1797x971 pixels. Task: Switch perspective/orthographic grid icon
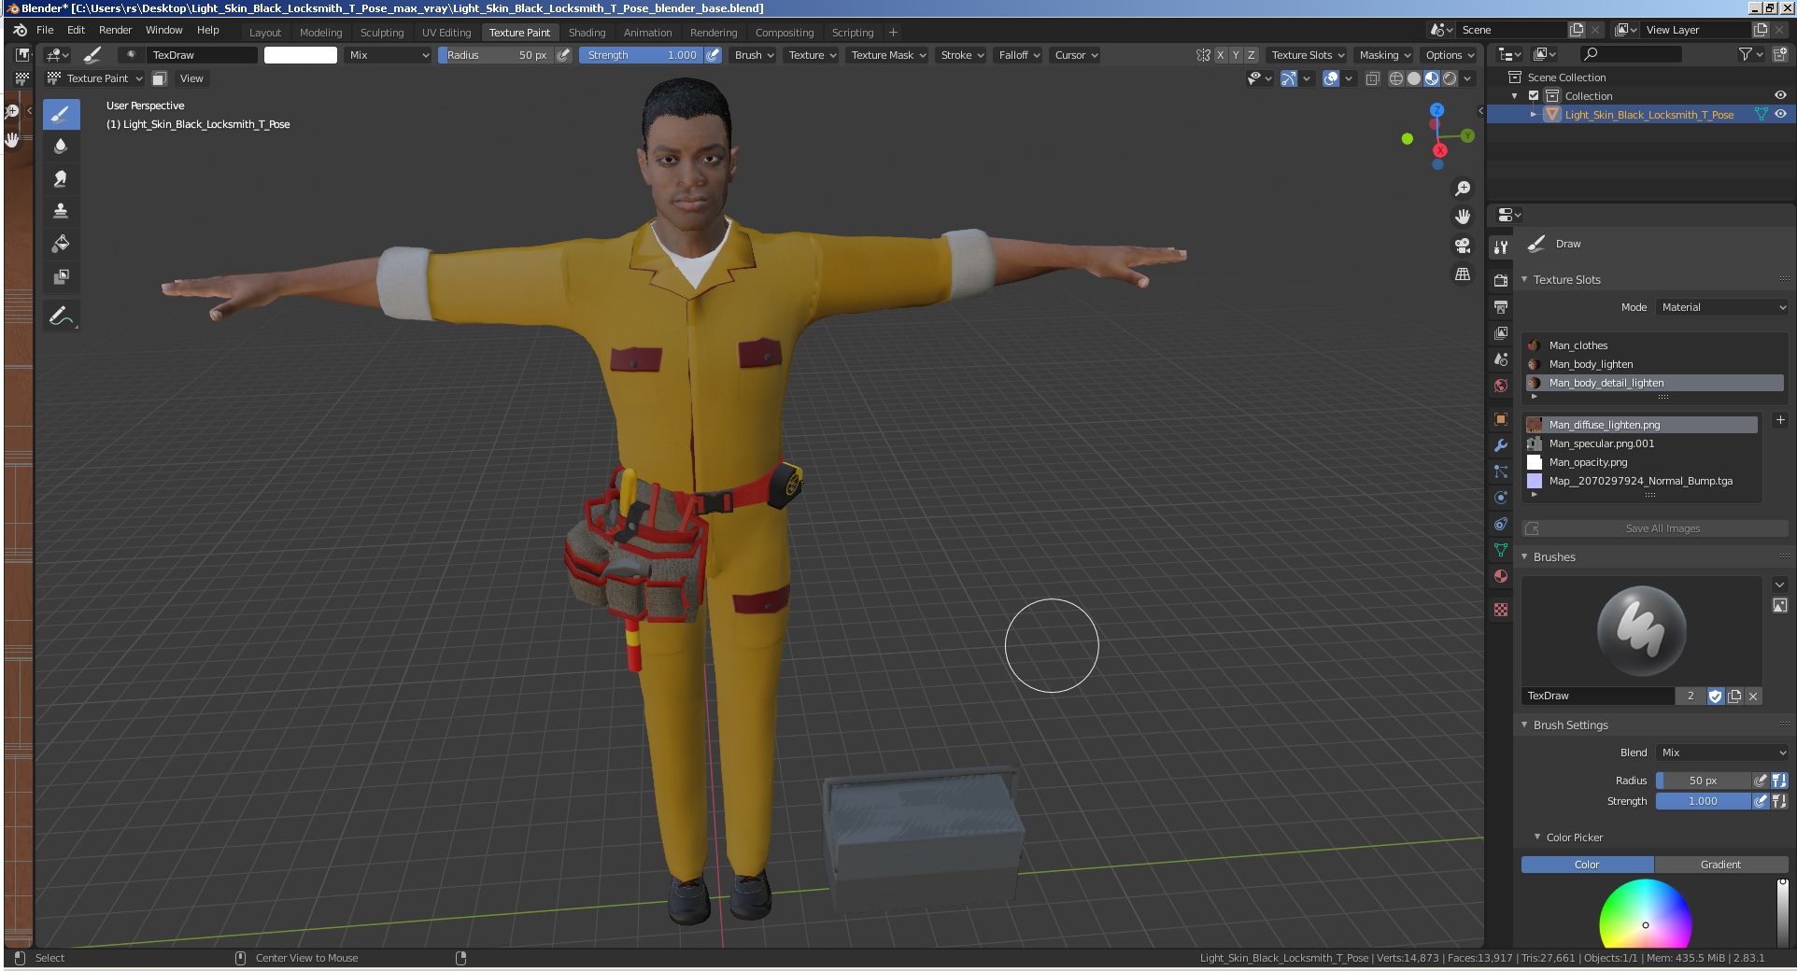pyautogui.click(x=1463, y=274)
